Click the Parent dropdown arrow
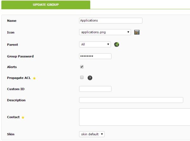Viewport: 190px width, 141px height. pos(108,44)
